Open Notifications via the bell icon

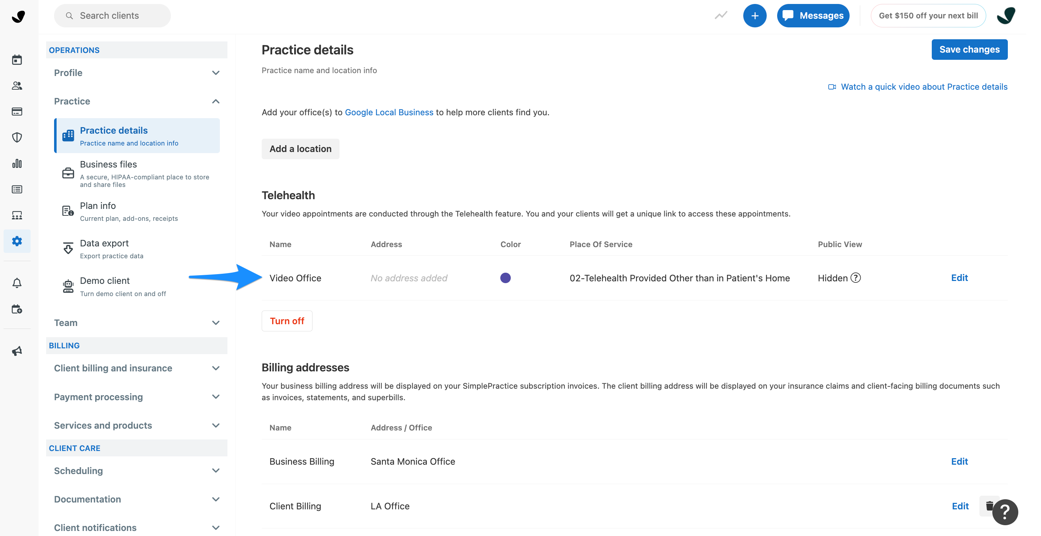pos(17,283)
